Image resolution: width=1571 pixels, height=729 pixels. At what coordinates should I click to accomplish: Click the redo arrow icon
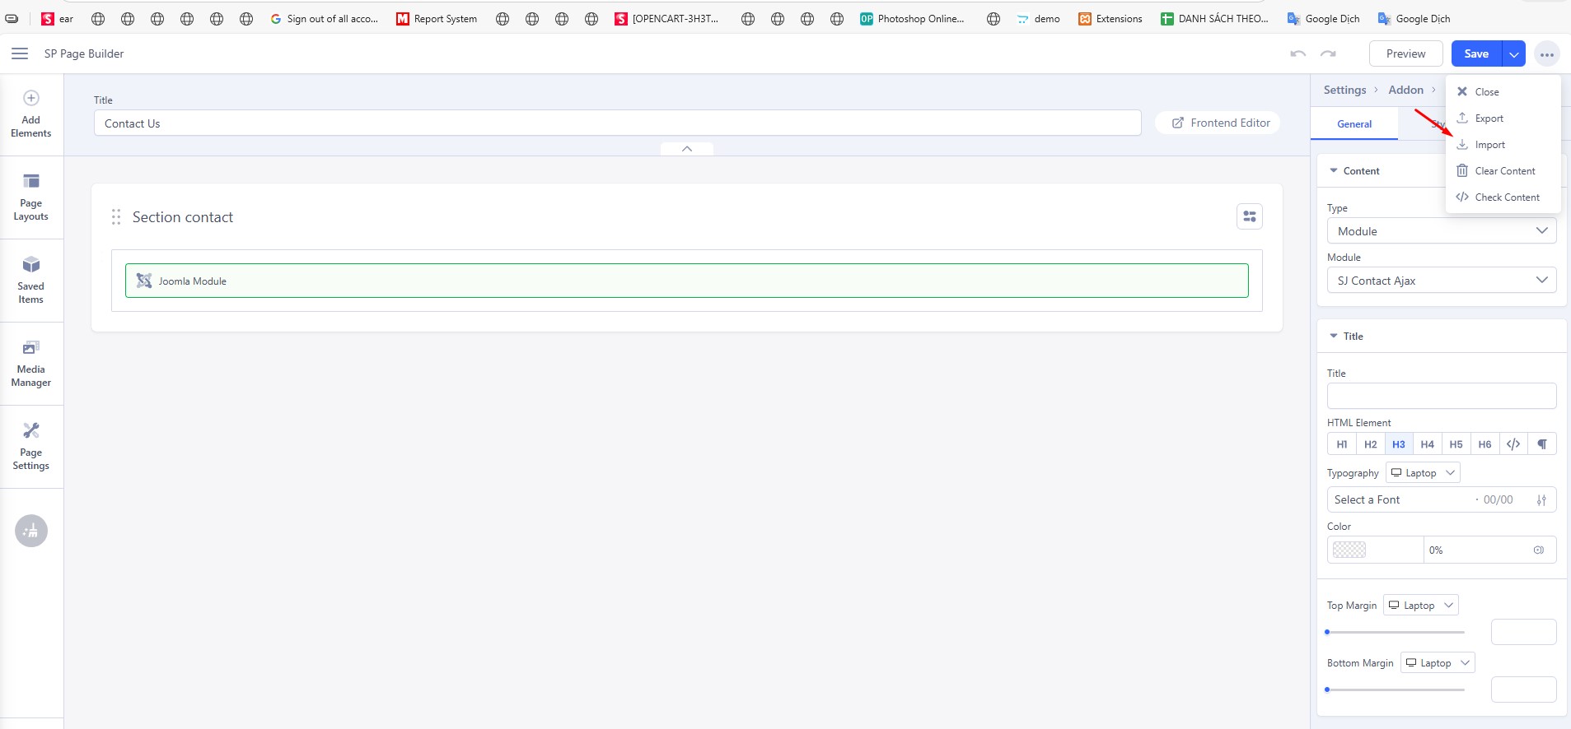(1328, 54)
